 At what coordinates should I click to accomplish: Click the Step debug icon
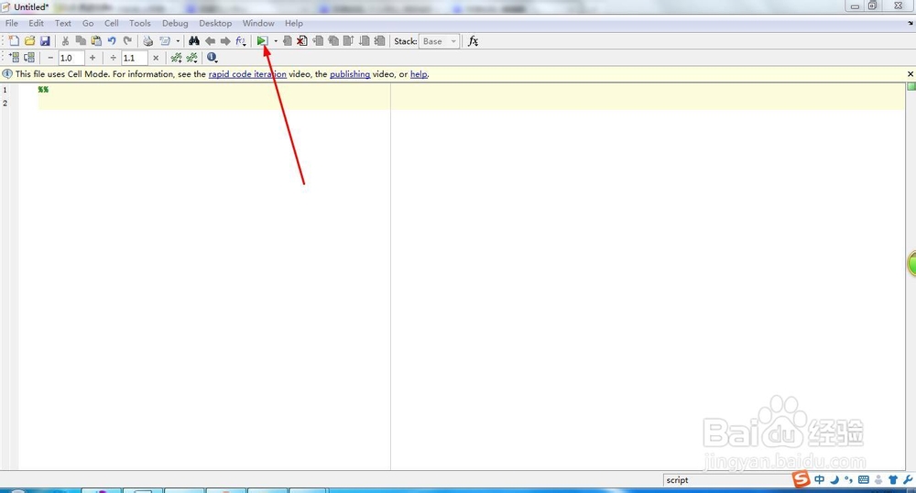pyautogui.click(x=318, y=41)
